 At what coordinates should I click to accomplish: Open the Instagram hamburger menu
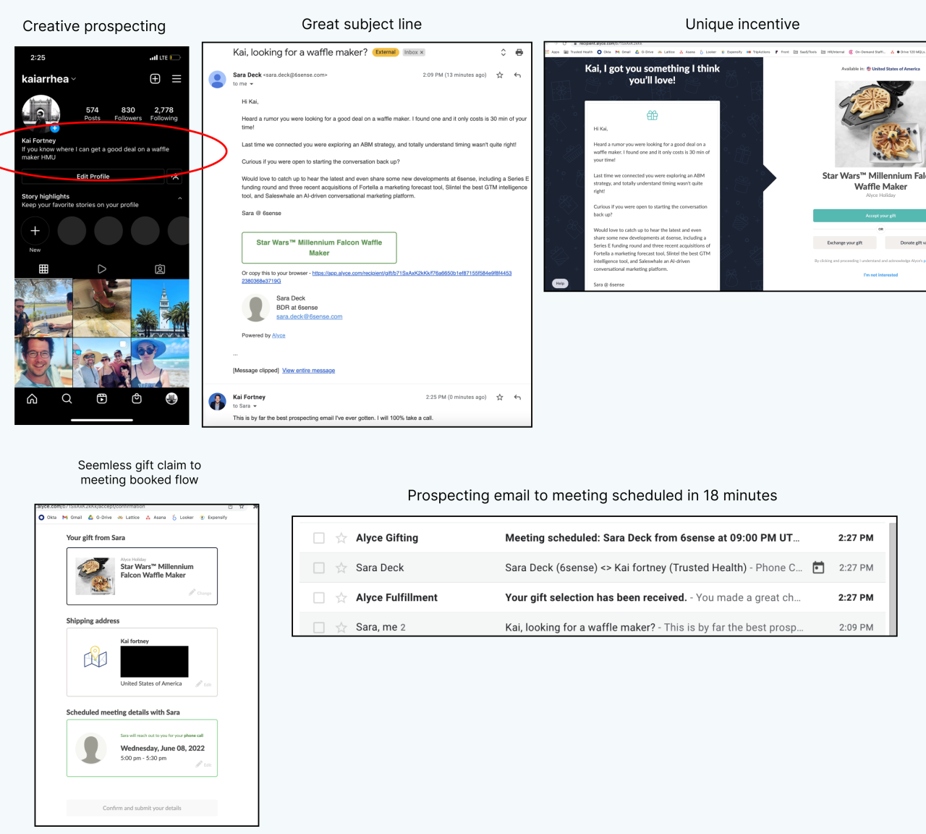point(177,79)
